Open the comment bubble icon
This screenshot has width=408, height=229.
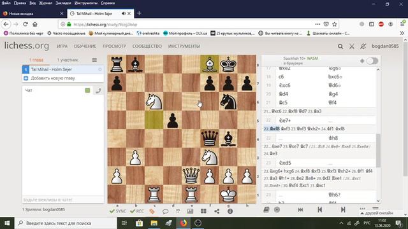pyautogui.click(x=165, y=211)
